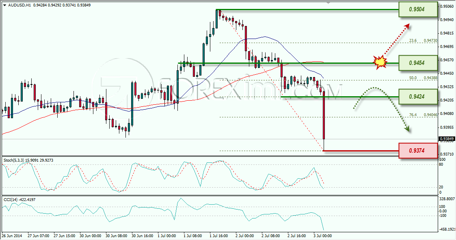This screenshot has width=456, height=240.
Task: Select Fibonacci level label 50.0 0.94388
Action: point(423,78)
